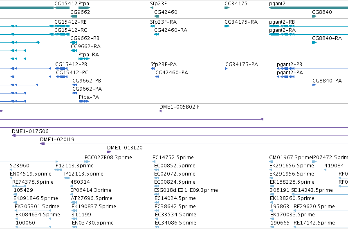Select the EK291656.5prime EST label
Screen dimensions: 348x229
[x=292, y=166]
